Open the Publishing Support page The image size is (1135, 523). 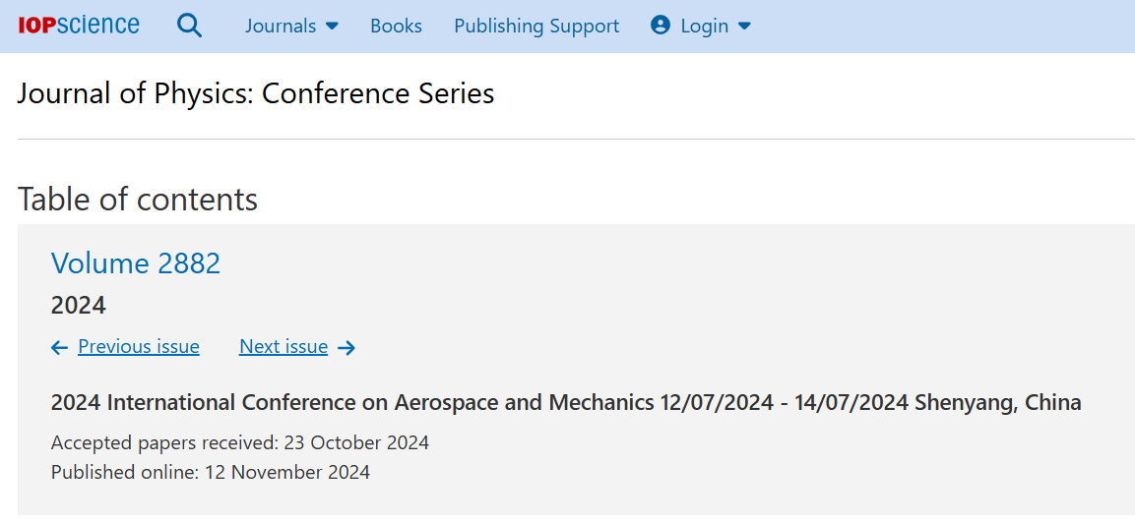(x=536, y=26)
